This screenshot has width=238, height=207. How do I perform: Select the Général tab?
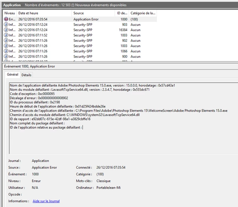click(x=13, y=75)
